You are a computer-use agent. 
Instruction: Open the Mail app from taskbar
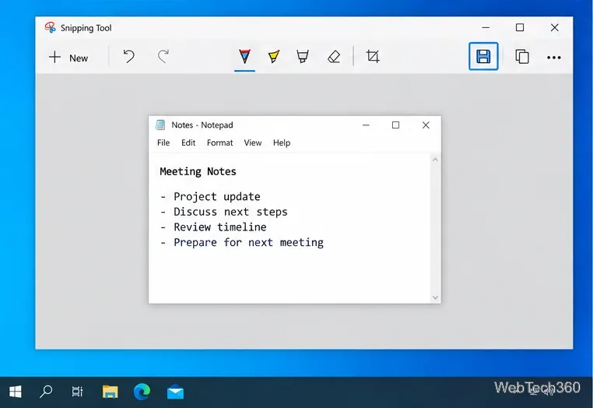pos(175,392)
